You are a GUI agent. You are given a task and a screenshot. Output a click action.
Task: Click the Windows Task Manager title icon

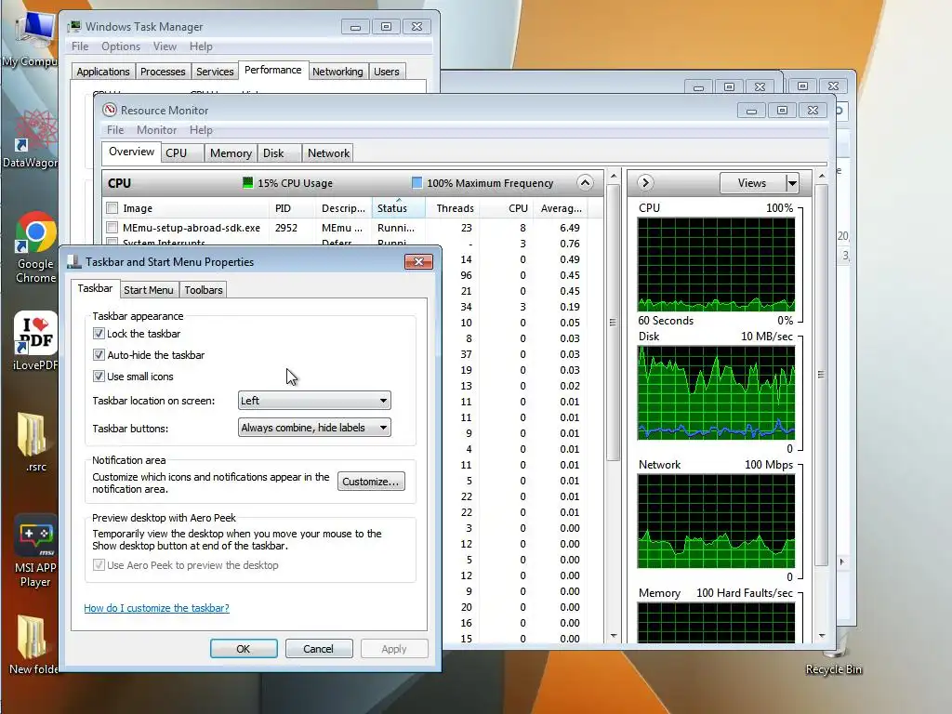pyautogui.click(x=74, y=26)
